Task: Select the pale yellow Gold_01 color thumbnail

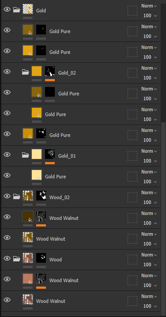Action: pos(37,154)
